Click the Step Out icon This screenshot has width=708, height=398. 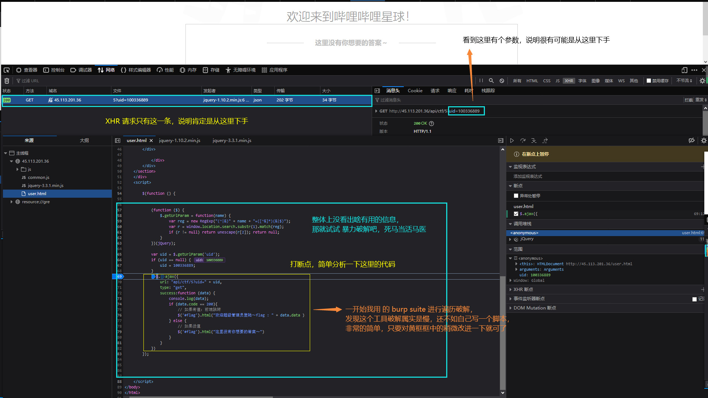pyautogui.click(x=545, y=141)
